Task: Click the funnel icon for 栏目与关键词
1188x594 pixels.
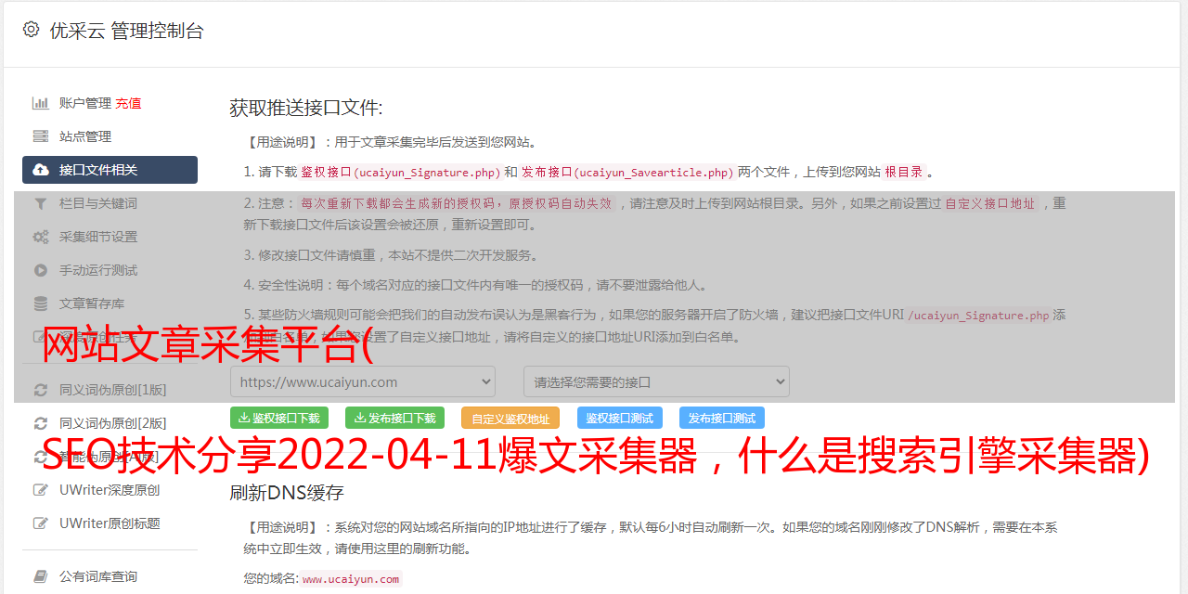Action: click(x=41, y=203)
